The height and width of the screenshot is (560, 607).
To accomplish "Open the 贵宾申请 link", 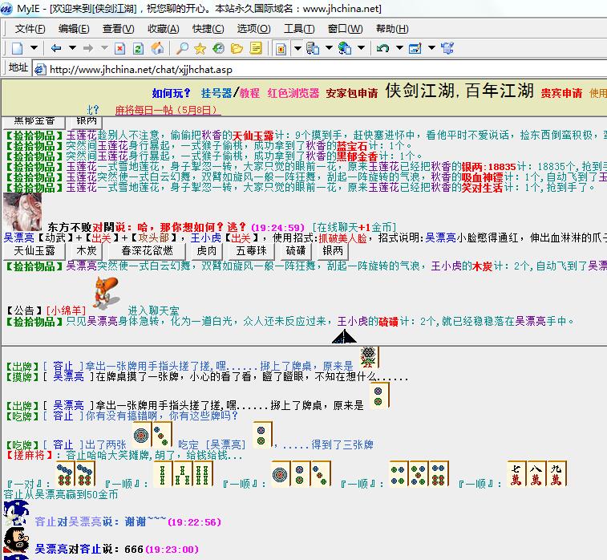I will (561, 93).
